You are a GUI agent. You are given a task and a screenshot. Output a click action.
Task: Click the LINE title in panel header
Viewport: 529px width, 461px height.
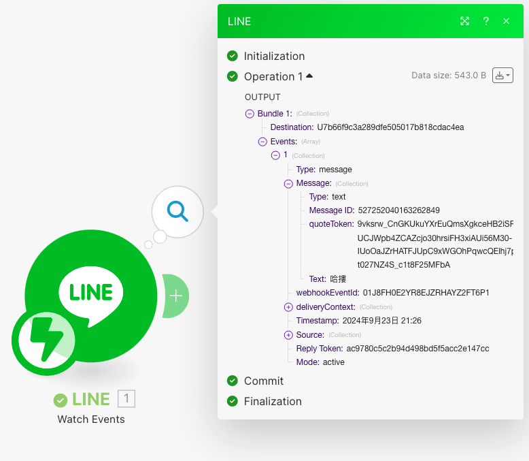(x=239, y=21)
